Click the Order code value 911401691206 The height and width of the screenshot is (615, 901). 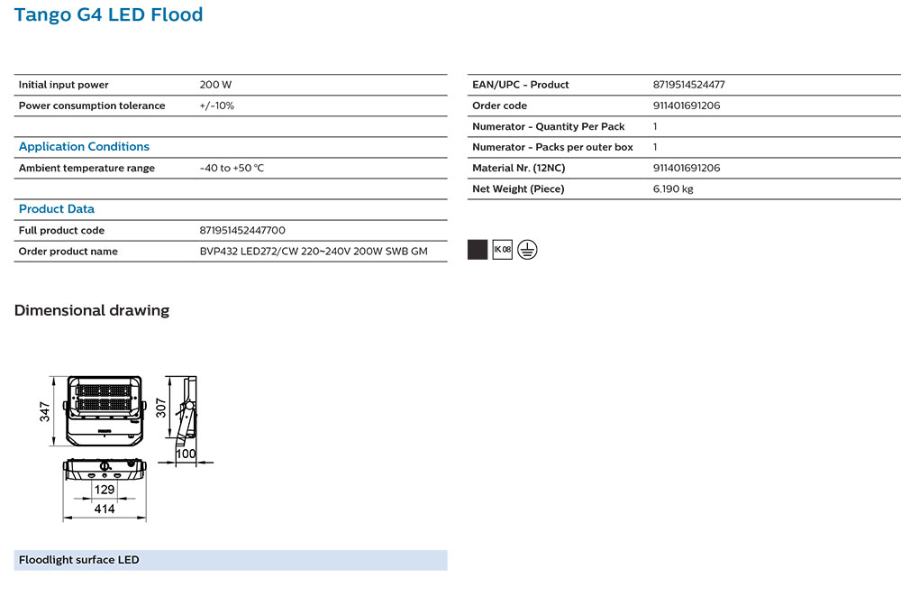[687, 106]
